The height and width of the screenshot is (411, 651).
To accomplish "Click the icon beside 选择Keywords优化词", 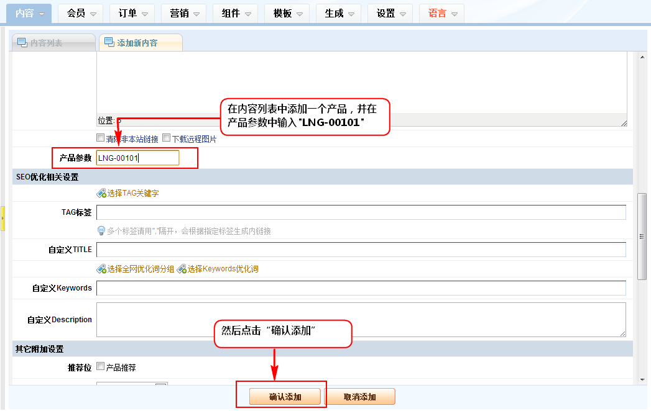I will (x=182, y=269).
